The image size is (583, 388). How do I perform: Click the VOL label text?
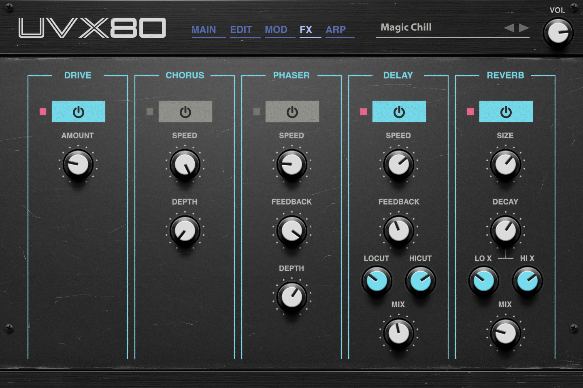(x=557, y=10)
